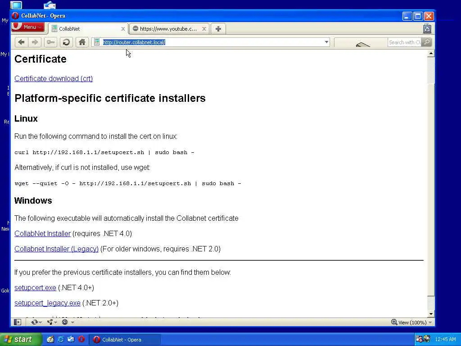Screen dimensions: 461x346
Task: Download setupcert_legacy.exe link
Action: [47, 303]
